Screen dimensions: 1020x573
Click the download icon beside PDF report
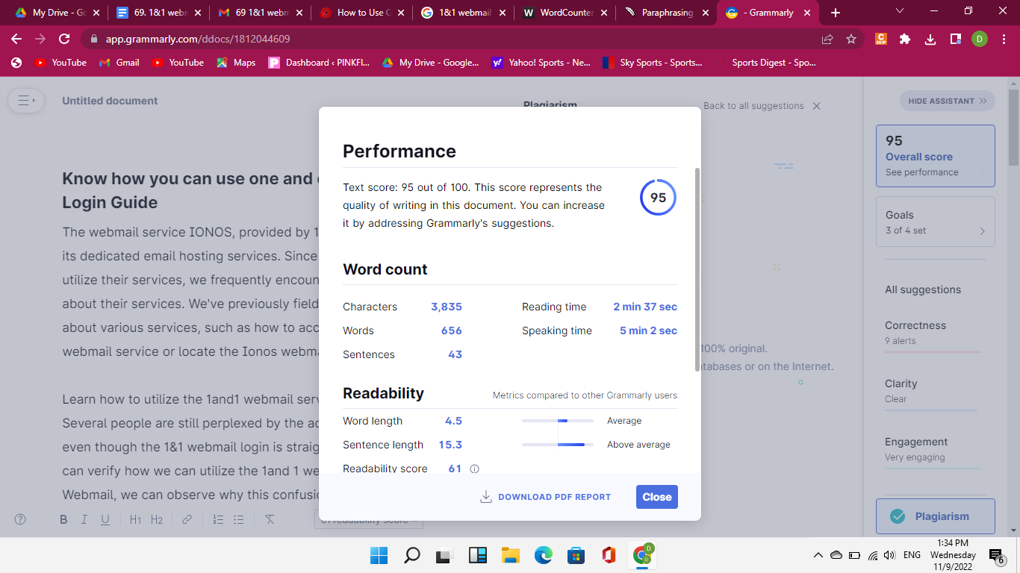[485, 497]
